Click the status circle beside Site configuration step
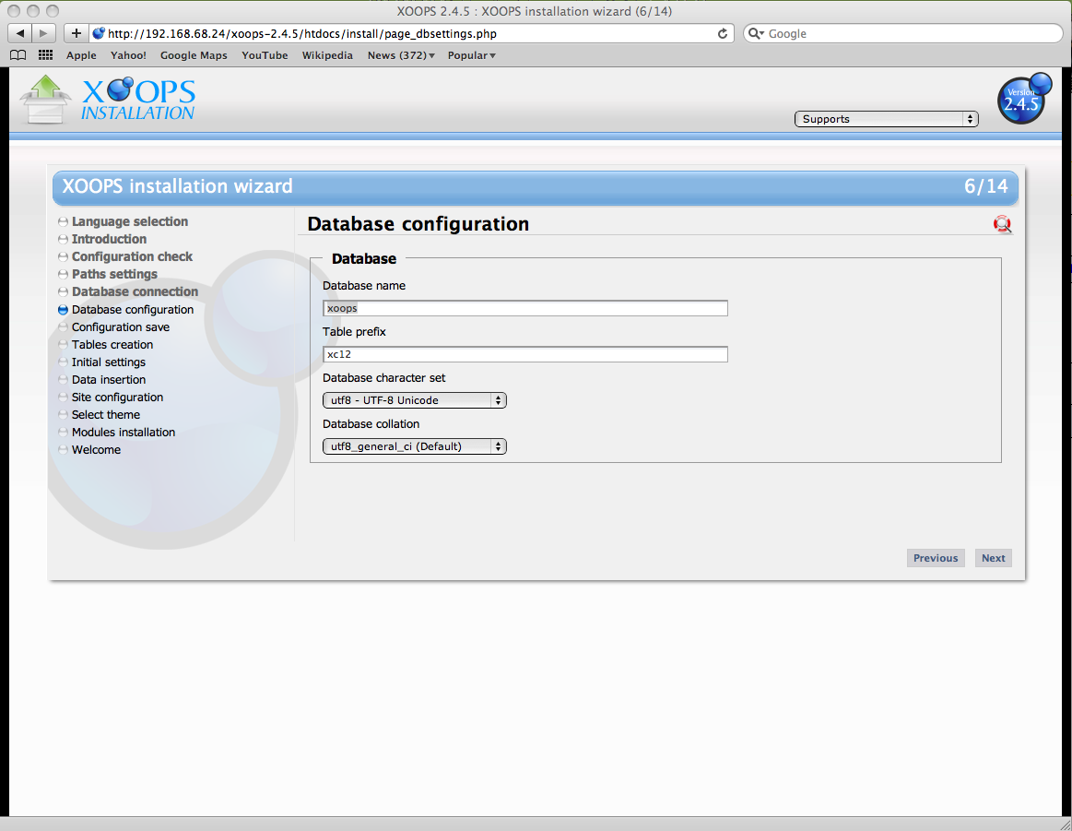 coord(62,397)
